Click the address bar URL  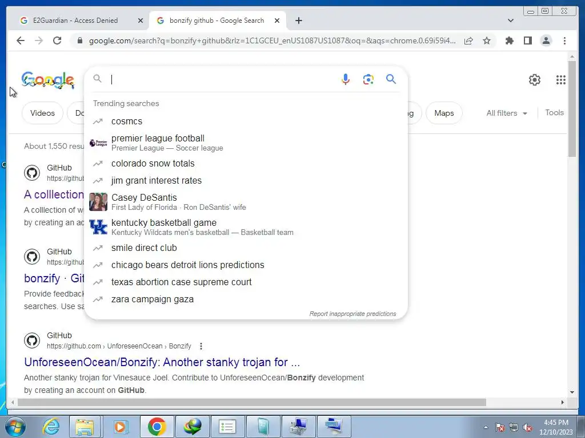(x=272, y=40)
